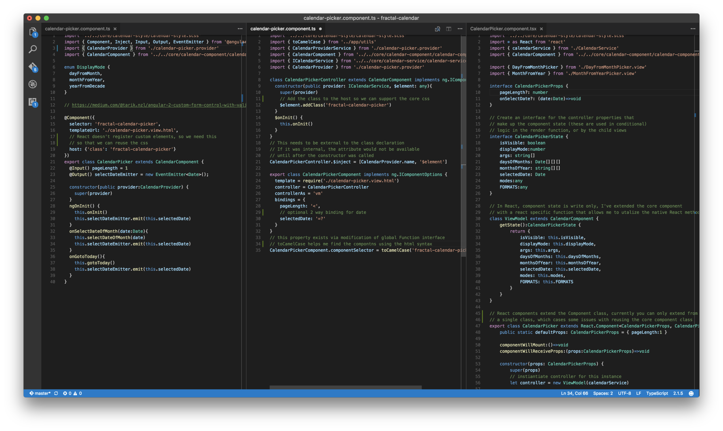Open the Search view in the activity bar
The width and height of the screenshot is (723, 431).
33,49
